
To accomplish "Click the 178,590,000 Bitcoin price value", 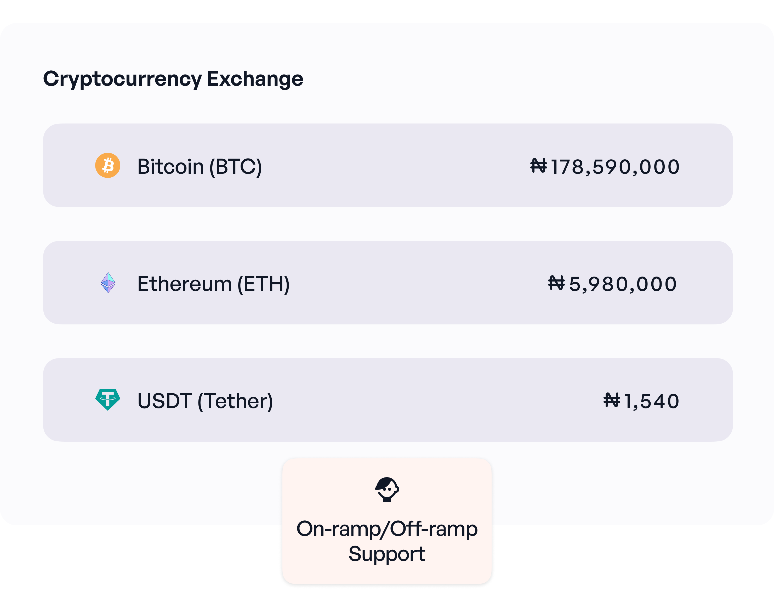I will click(x=615, y=167).
